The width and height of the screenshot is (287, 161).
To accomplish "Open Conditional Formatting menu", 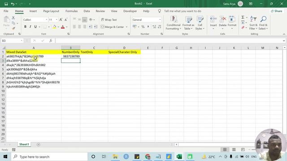I will [x=174, y=23].
